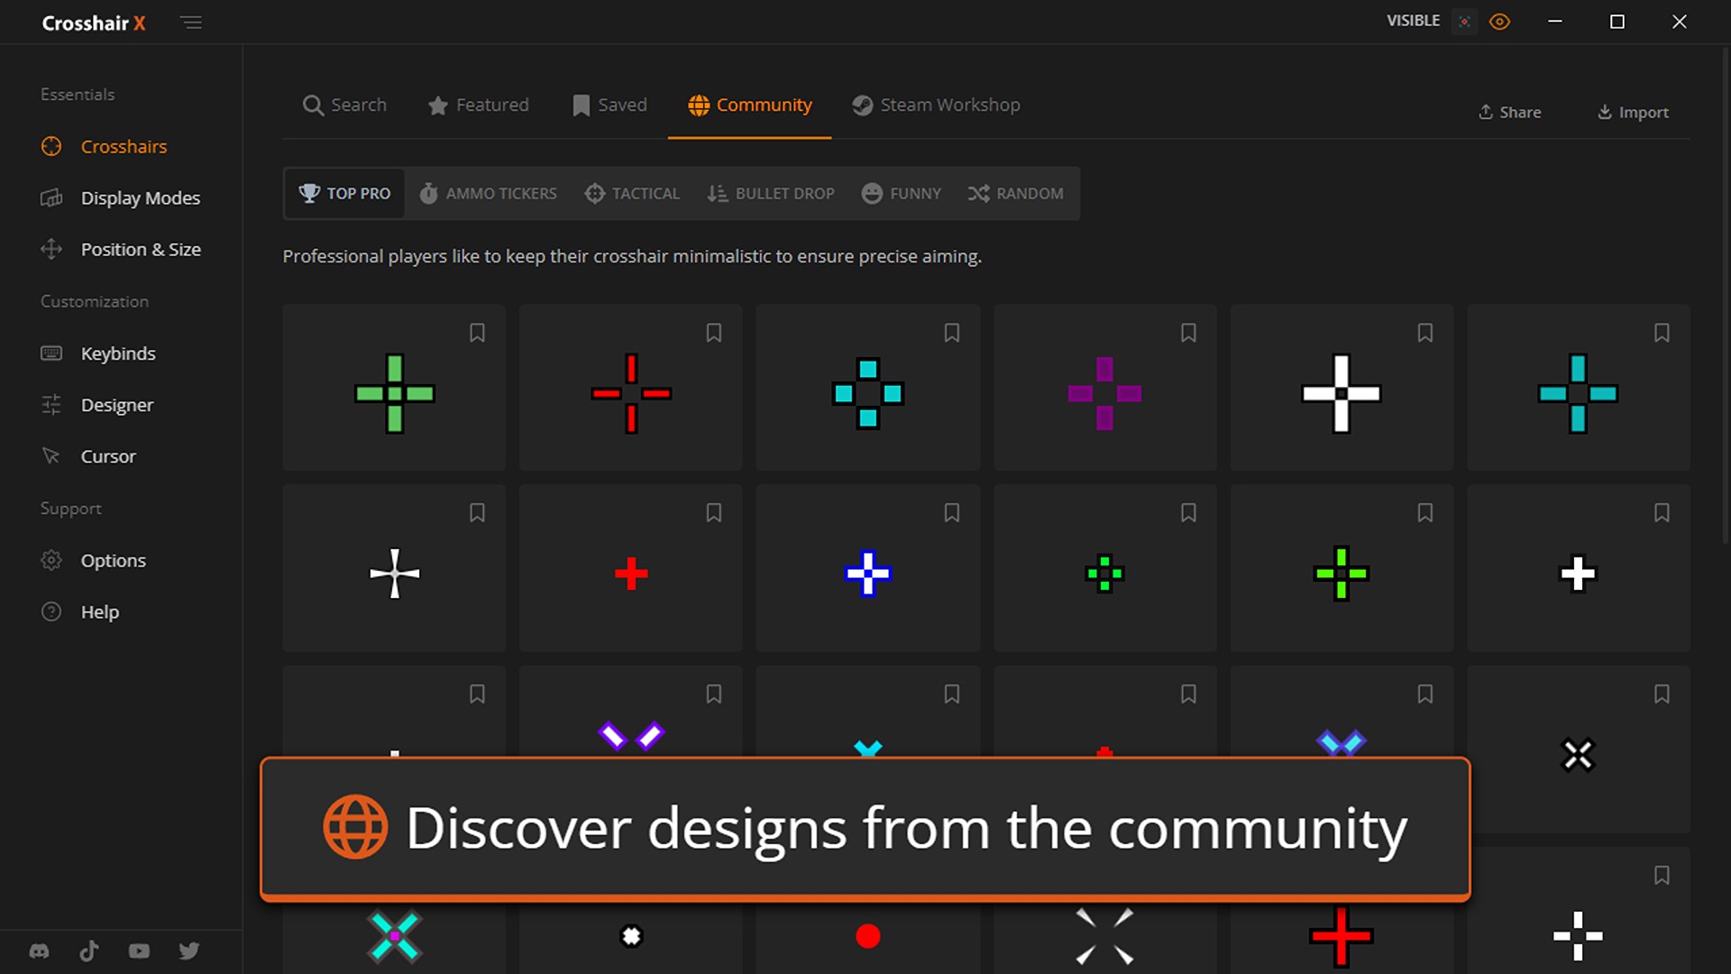Select the red cross crosshair thumbnail
Image resolution: width=1731 pixels, height=974 pixels.
tap(630, 572)
